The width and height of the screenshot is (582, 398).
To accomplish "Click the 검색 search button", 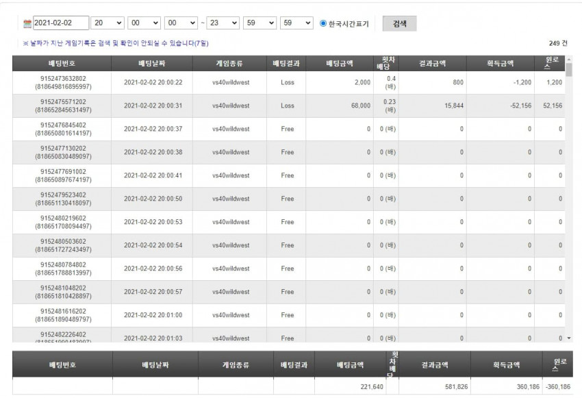I will [399, 24].
